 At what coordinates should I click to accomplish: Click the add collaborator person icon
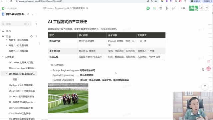167,8
